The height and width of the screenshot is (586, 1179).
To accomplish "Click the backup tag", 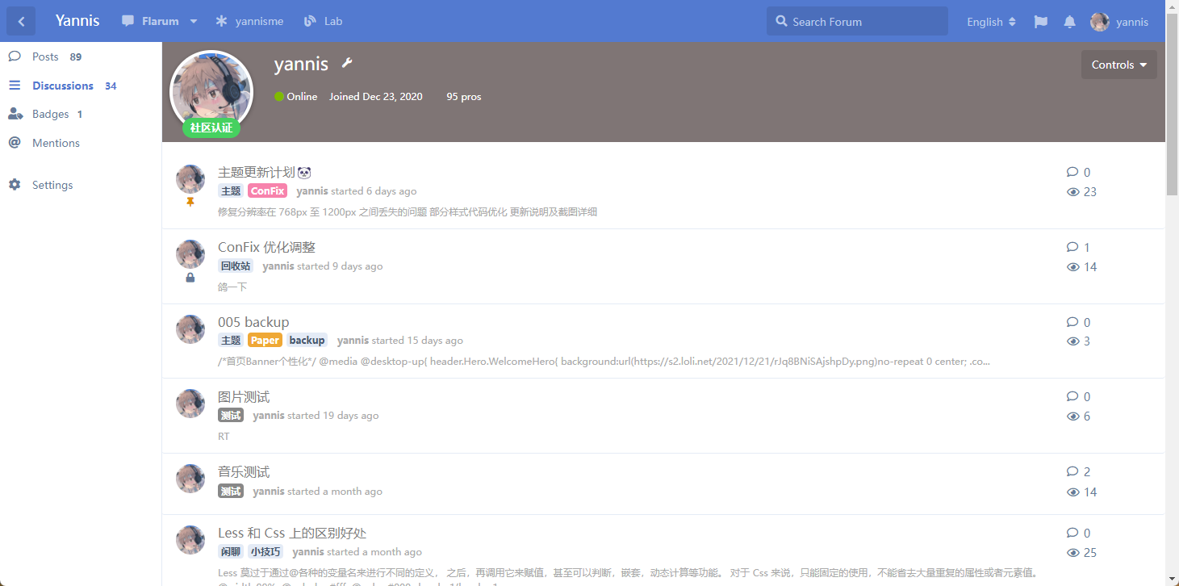I will [x=307, y=341].
